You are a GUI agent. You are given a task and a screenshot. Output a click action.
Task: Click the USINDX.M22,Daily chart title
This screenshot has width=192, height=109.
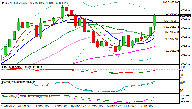pyautogui.click(x=16, y=3)
